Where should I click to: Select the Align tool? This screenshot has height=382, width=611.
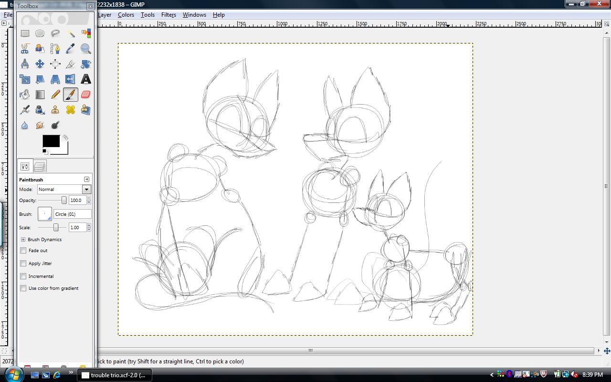click(55, 64)
